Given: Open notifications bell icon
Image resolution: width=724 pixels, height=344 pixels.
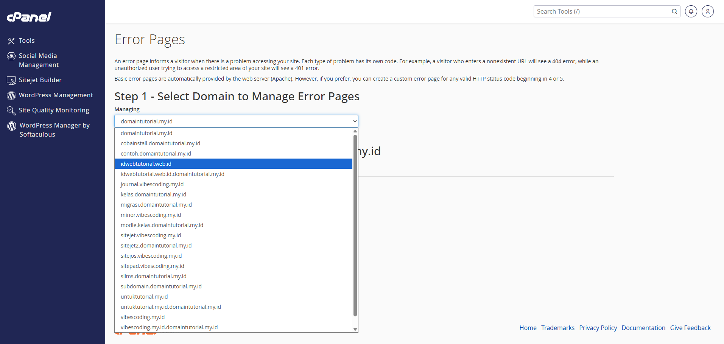Looking at the screenshot, I should pyautogui.click(x=691, y=11).
